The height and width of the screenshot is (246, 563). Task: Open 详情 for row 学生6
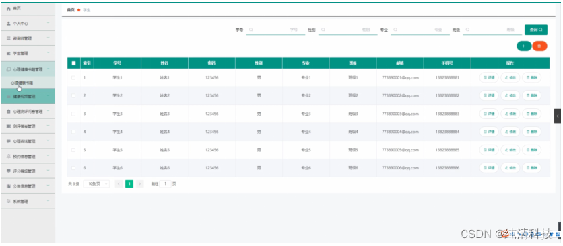[489, 168]
